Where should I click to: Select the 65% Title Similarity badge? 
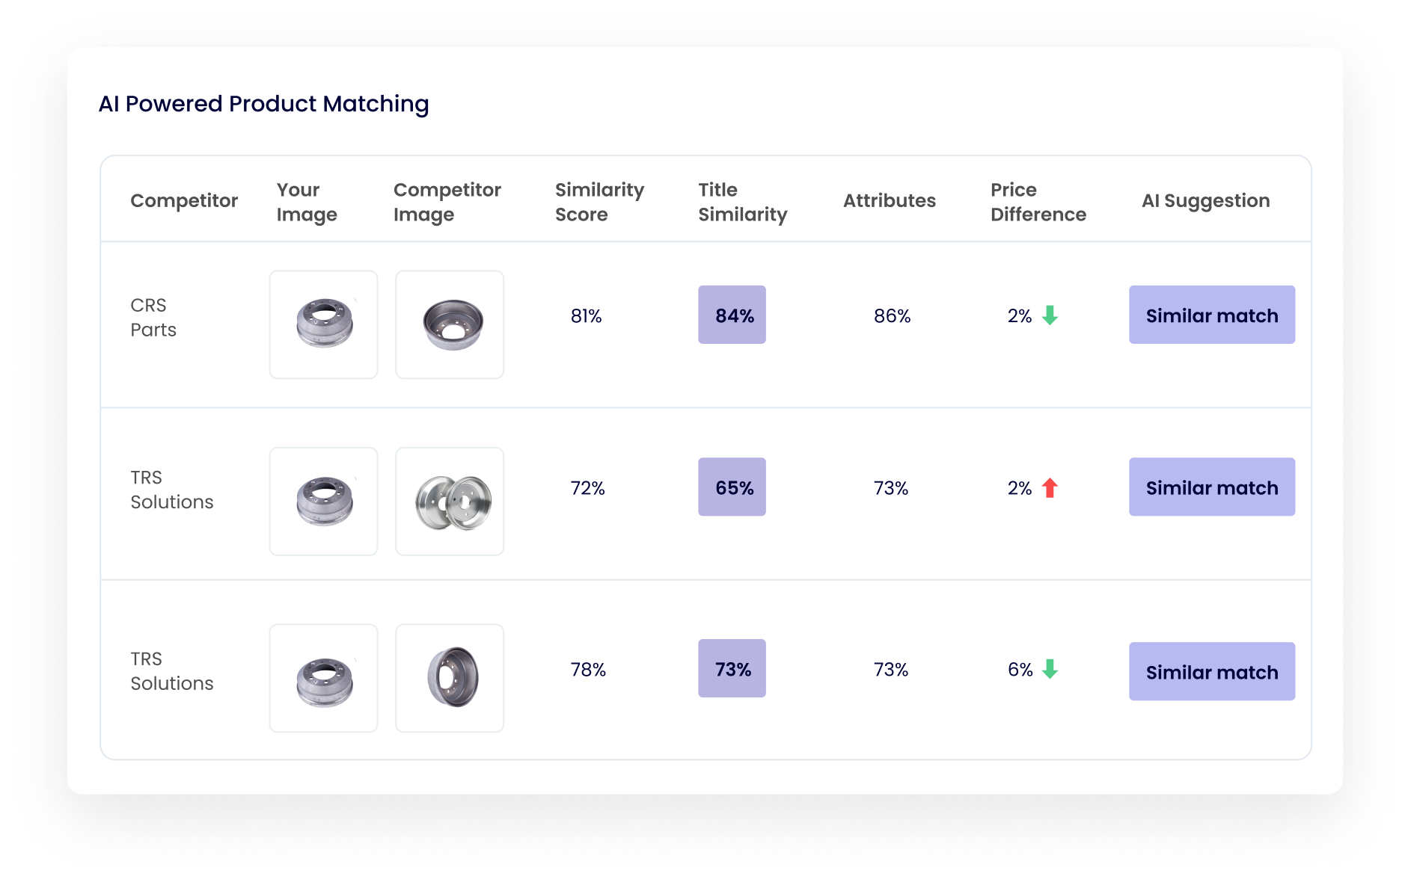coord(731,487)
